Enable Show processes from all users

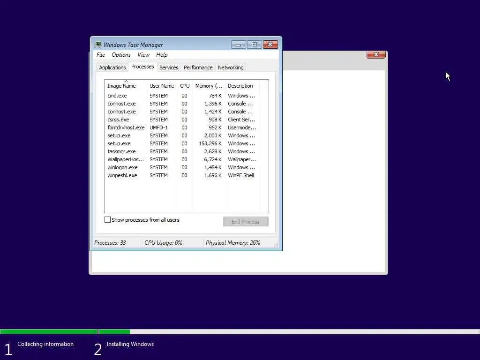click(x=107, y=220)
